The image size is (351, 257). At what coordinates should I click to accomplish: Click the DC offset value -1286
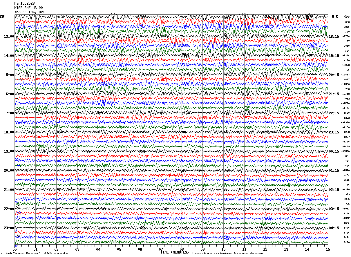click(x=346, y=127)
